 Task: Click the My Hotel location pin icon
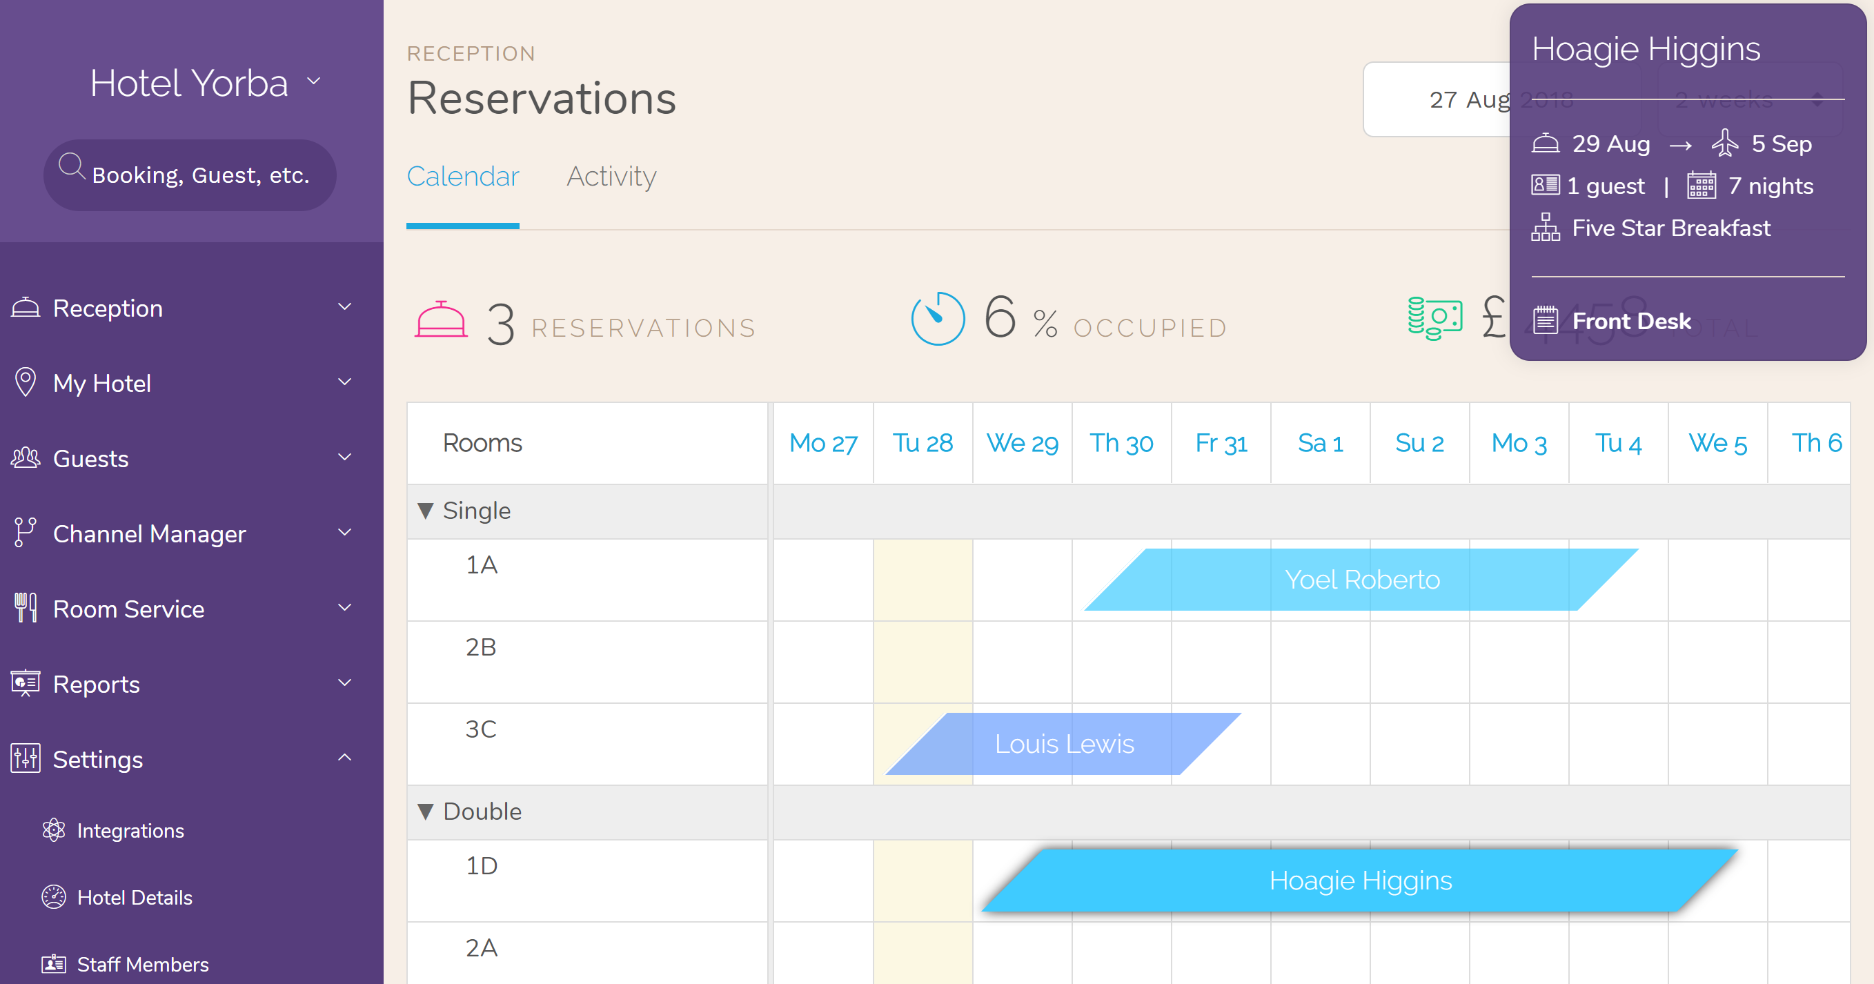[26, 382]
